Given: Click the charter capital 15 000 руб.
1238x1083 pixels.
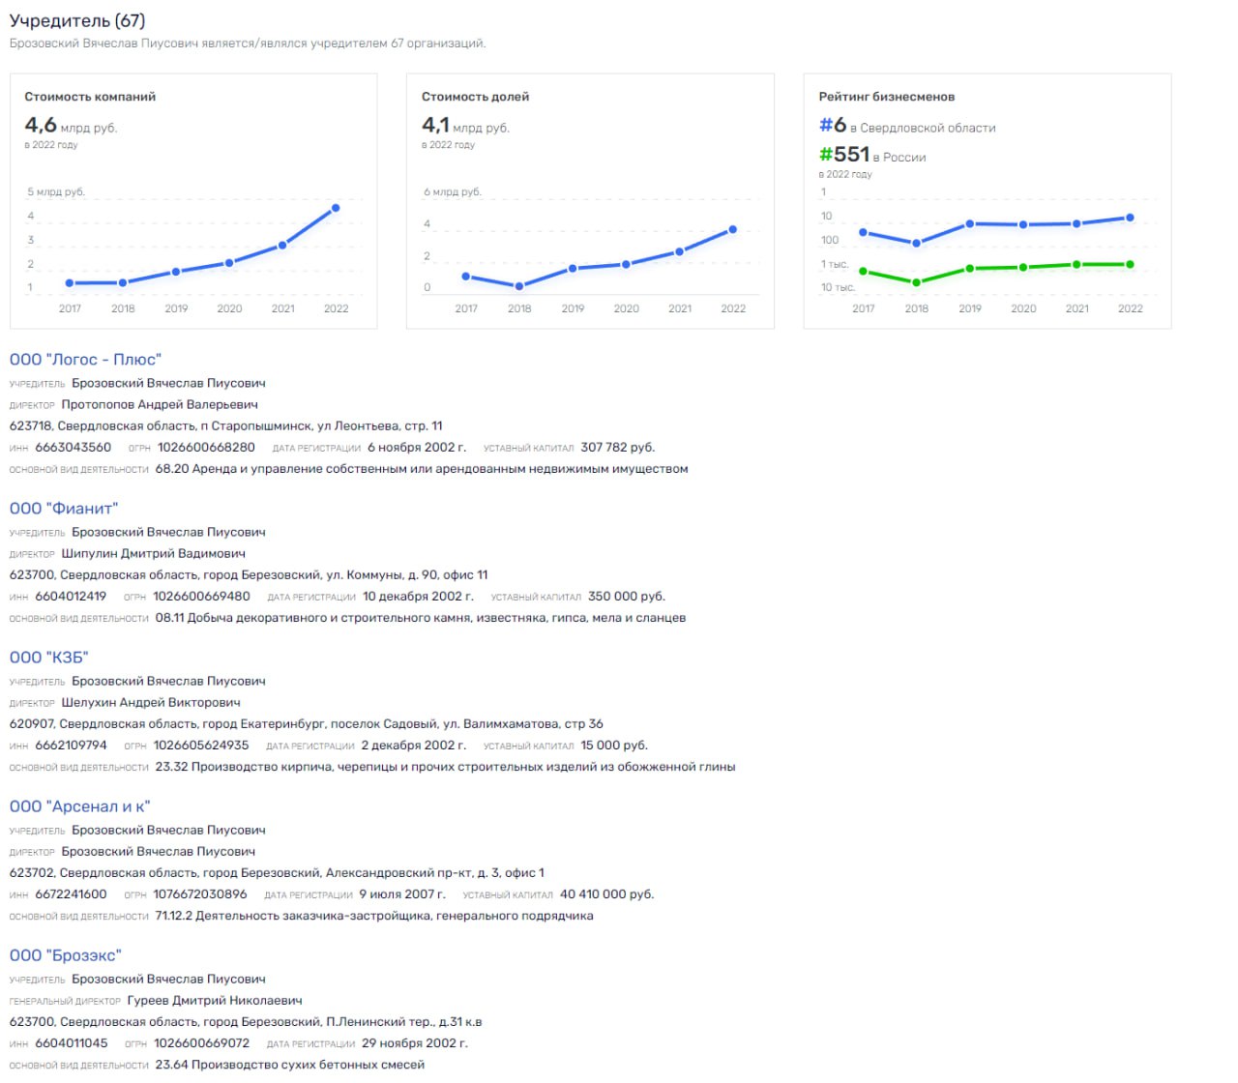Looking at the screenshot, I should click(614, 746).
